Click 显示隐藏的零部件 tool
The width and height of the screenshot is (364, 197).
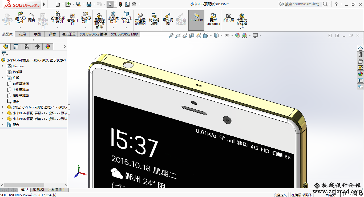pyautogui.click(x=99, y=21)
